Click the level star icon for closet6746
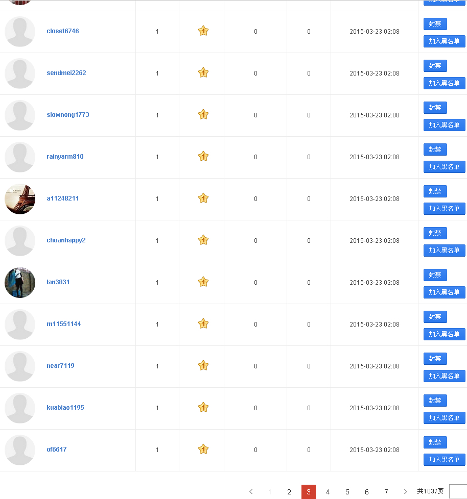The height and width of the screenshot is (499, 467). click(x=203, y=31)
